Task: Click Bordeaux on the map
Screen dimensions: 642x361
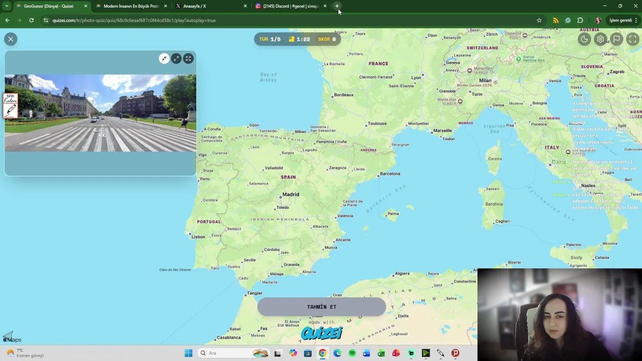Action: tap(344, 95)
